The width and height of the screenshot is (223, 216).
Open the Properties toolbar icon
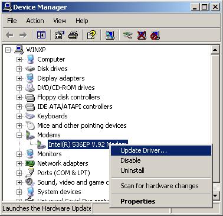60,36
